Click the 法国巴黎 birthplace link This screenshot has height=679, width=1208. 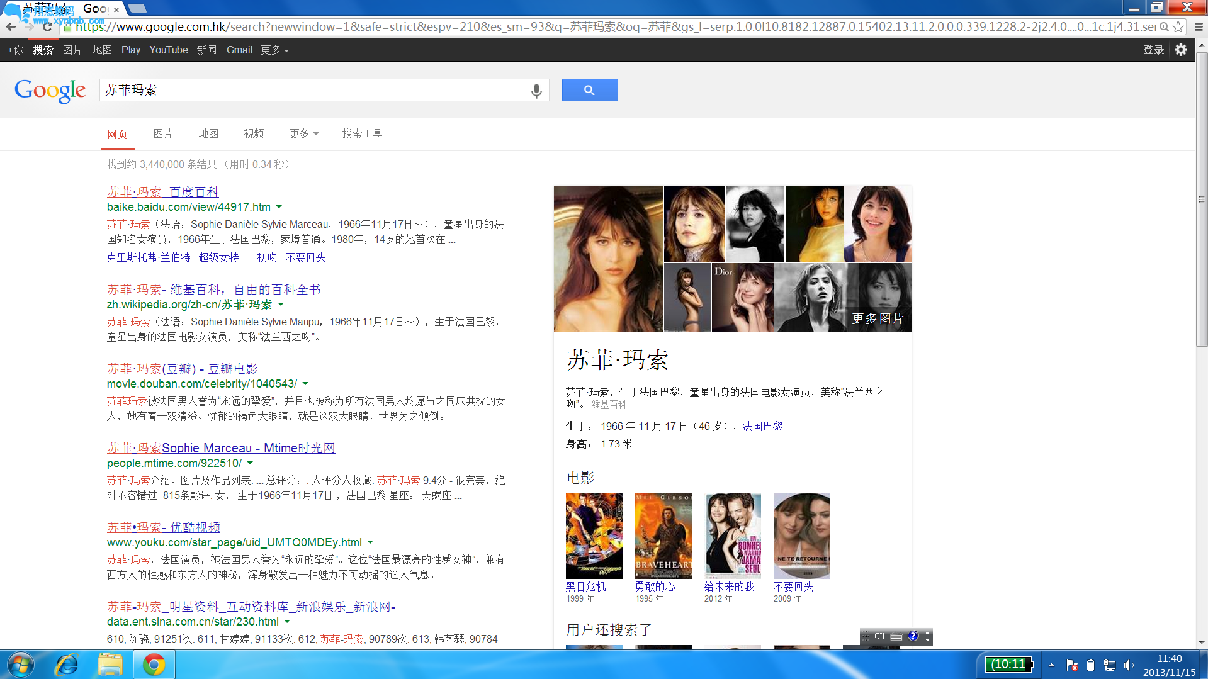(762, 426)
